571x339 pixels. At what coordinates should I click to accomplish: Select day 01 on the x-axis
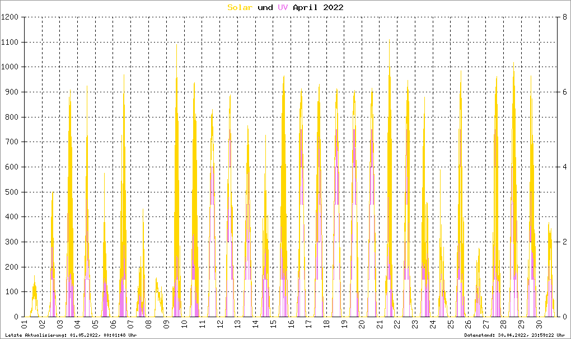[x=24, y=324]
